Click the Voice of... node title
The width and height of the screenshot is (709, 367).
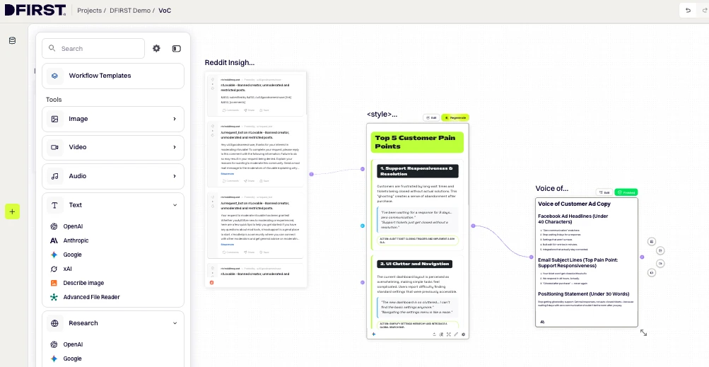(x=551, y=189)
